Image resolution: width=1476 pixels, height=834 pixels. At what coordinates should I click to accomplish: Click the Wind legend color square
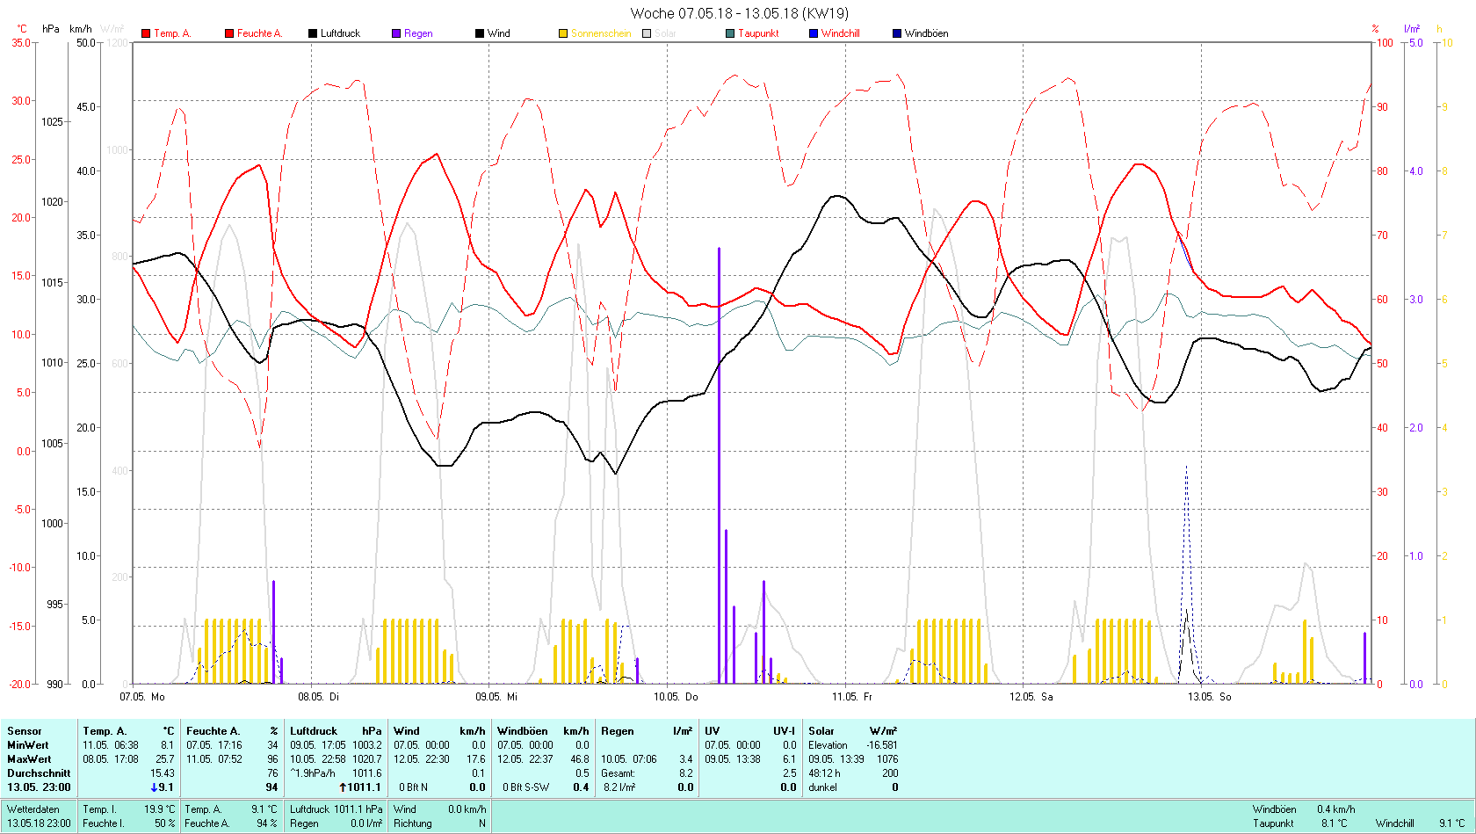(480, 33)
